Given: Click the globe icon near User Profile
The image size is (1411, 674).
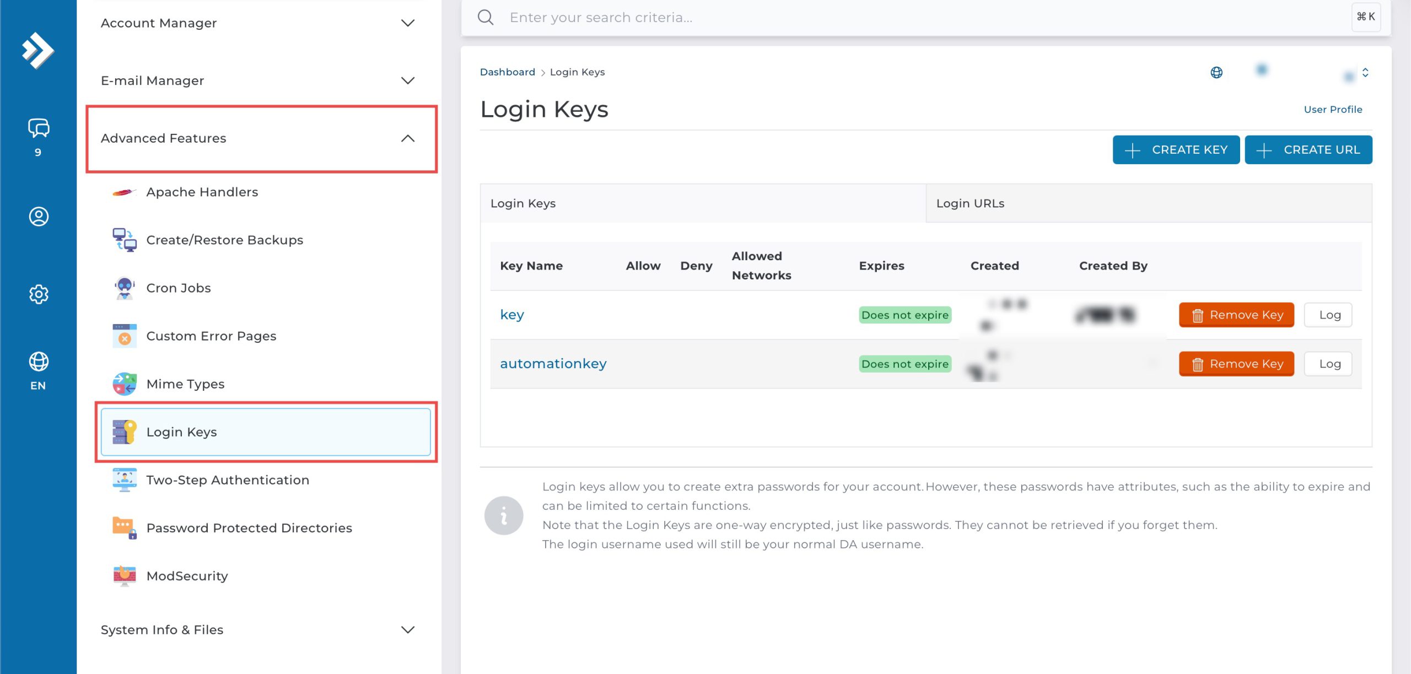Looking at the screenshot, I should 1216,72.
